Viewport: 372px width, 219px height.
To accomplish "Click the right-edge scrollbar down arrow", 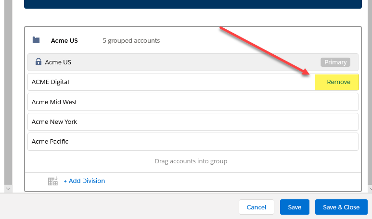I will click(370, 189).
